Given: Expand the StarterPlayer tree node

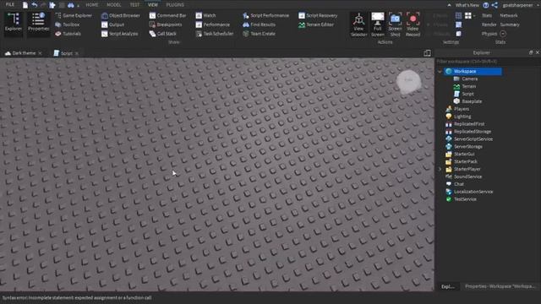Looking at the screenshot, I should pos(440,169).
